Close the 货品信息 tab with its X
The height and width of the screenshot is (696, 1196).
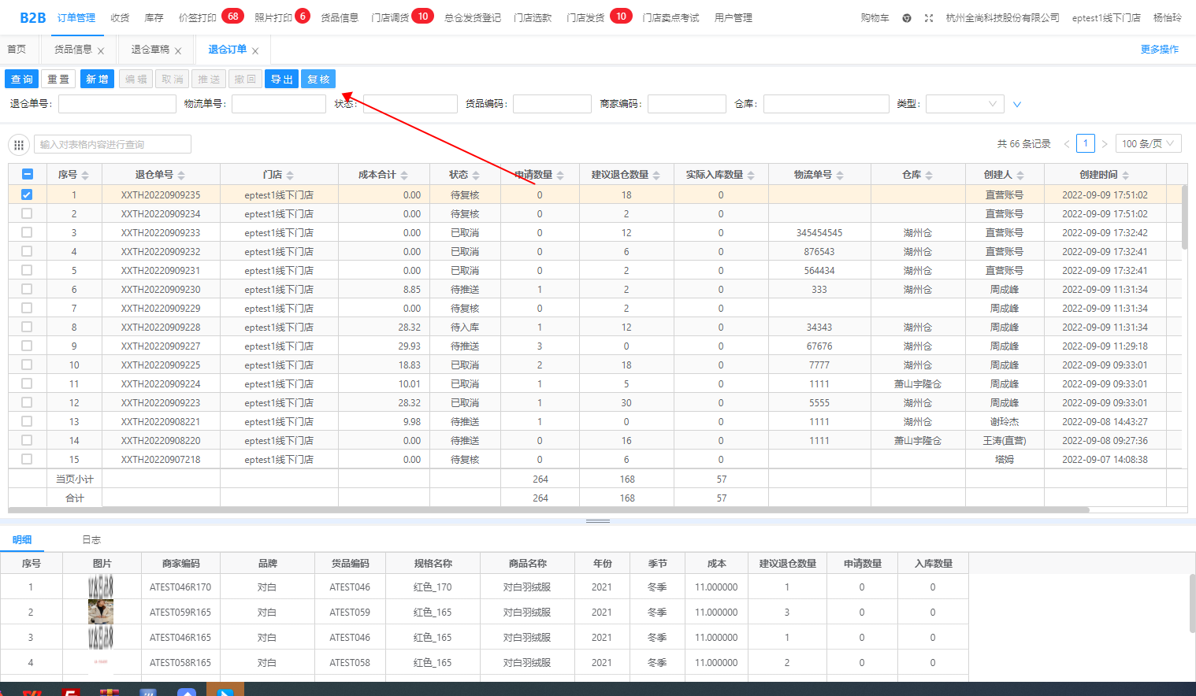coord(101,51)
